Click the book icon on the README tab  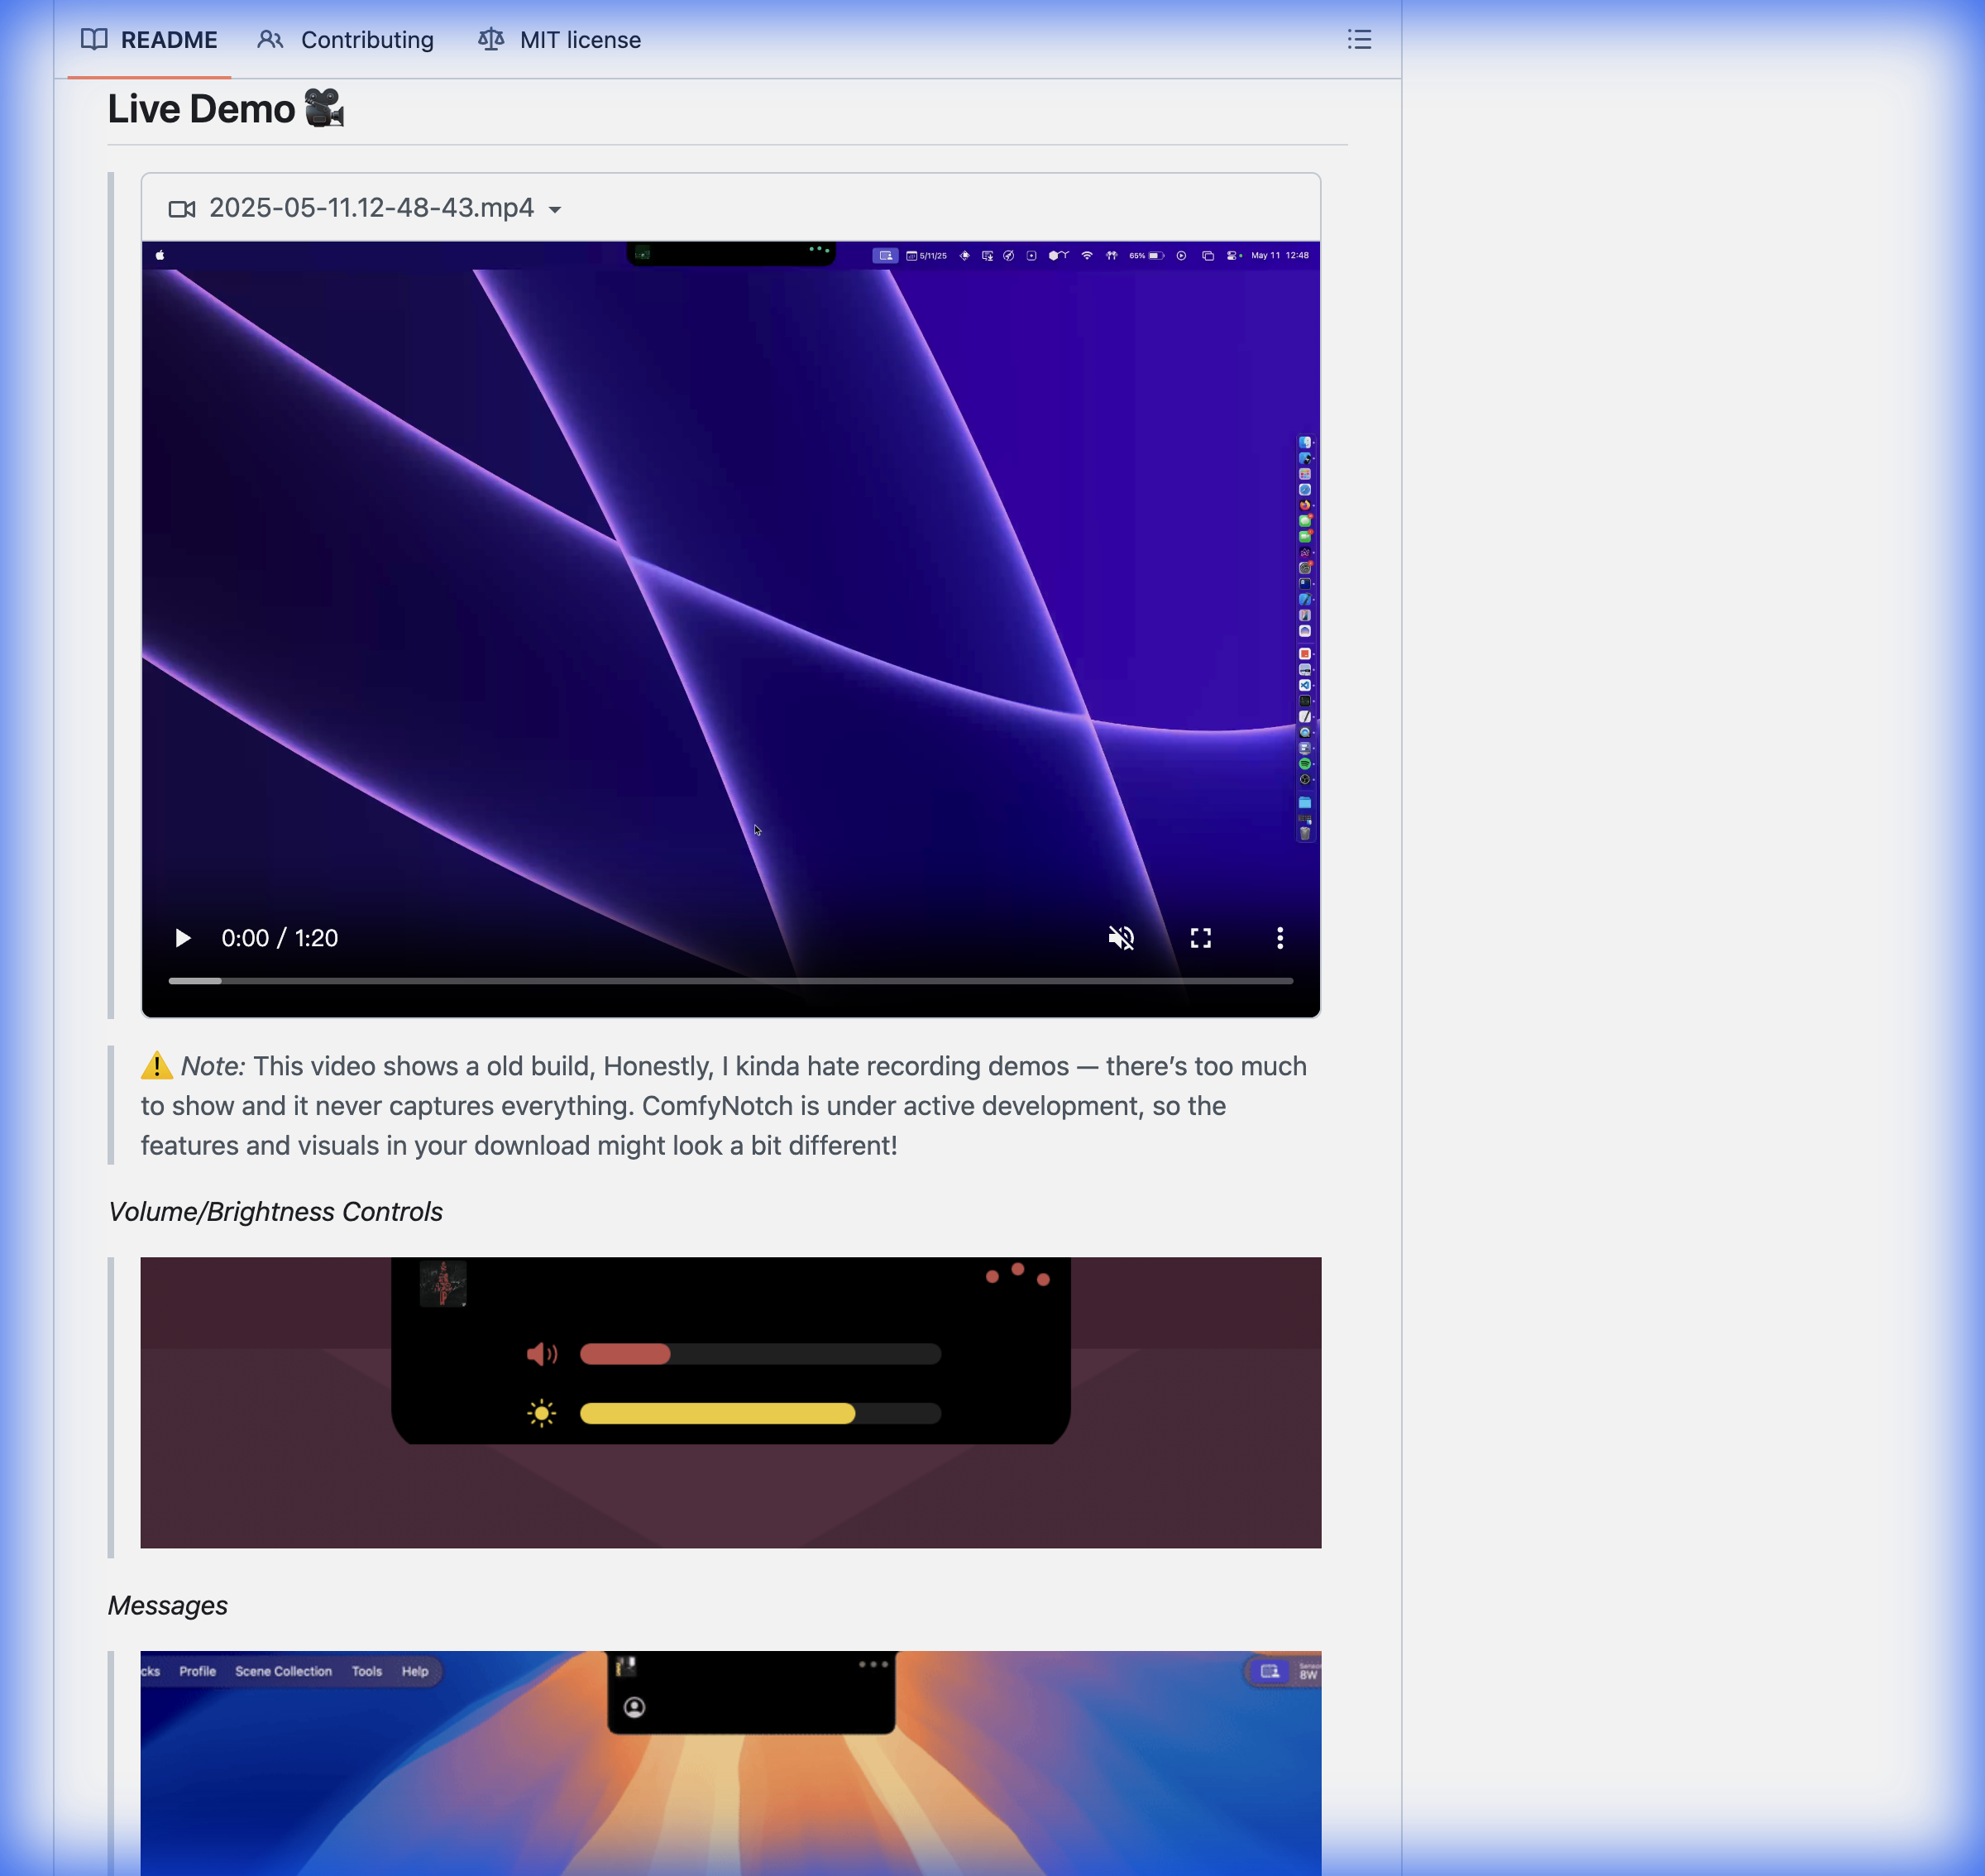(95, 40)
